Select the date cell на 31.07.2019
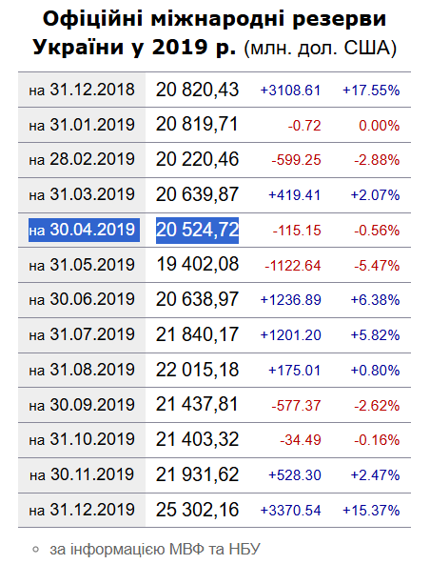Screen dimensions: 430x564 pyautogui.click(x=82, y=334)
